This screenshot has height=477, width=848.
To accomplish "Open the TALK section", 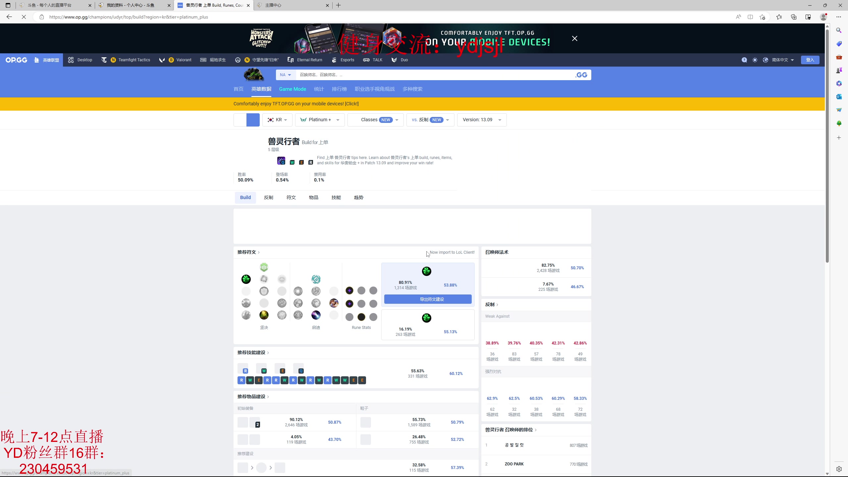I will click(x=373, y=60).
